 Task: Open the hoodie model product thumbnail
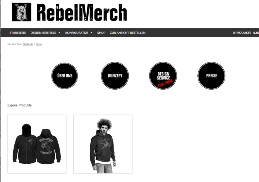click(103, 144)
